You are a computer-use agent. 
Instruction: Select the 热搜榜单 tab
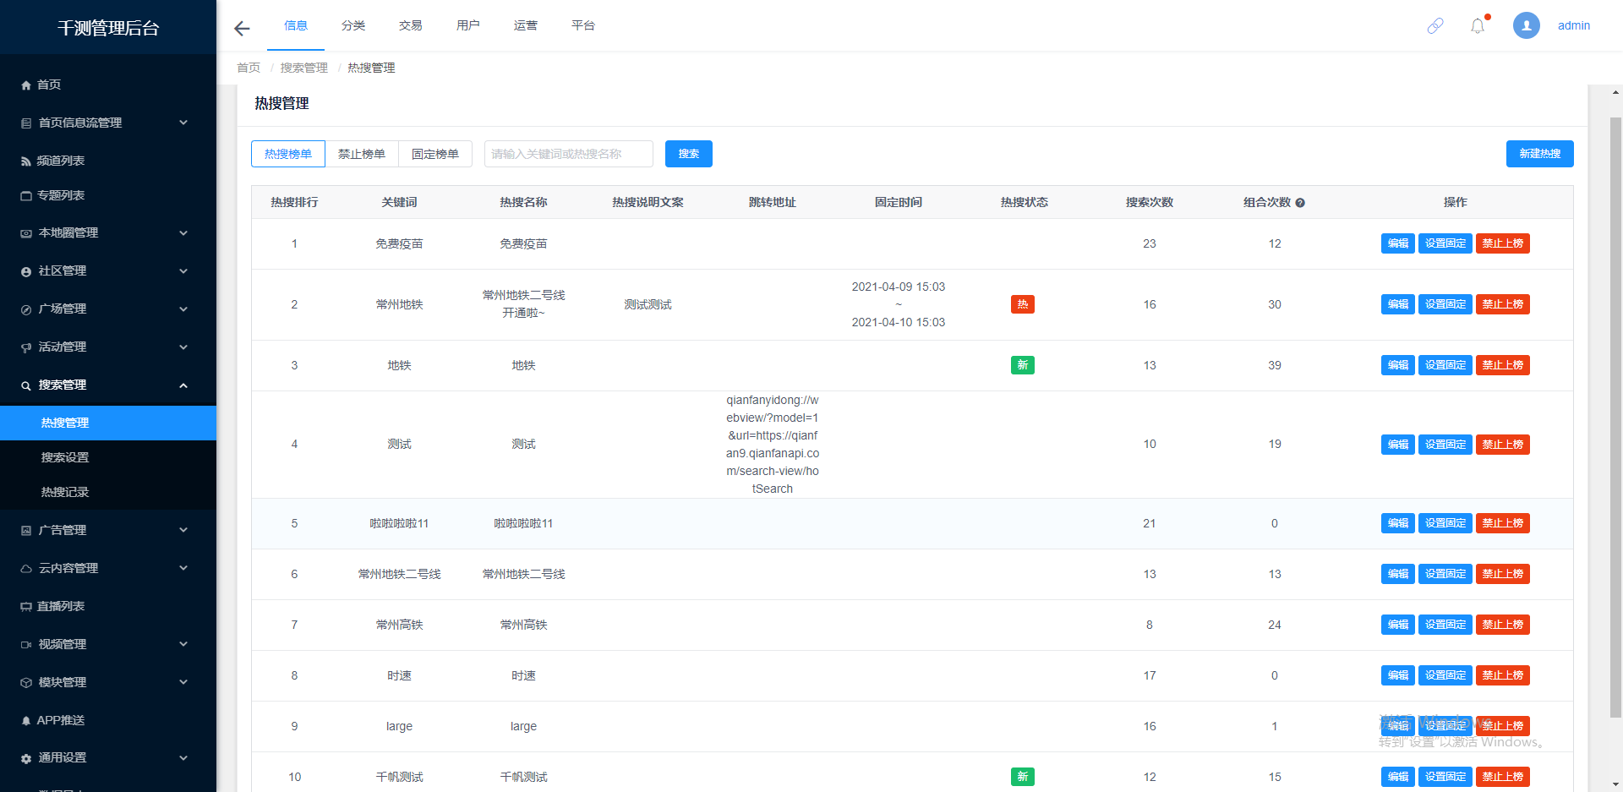[x=288, y=154]
